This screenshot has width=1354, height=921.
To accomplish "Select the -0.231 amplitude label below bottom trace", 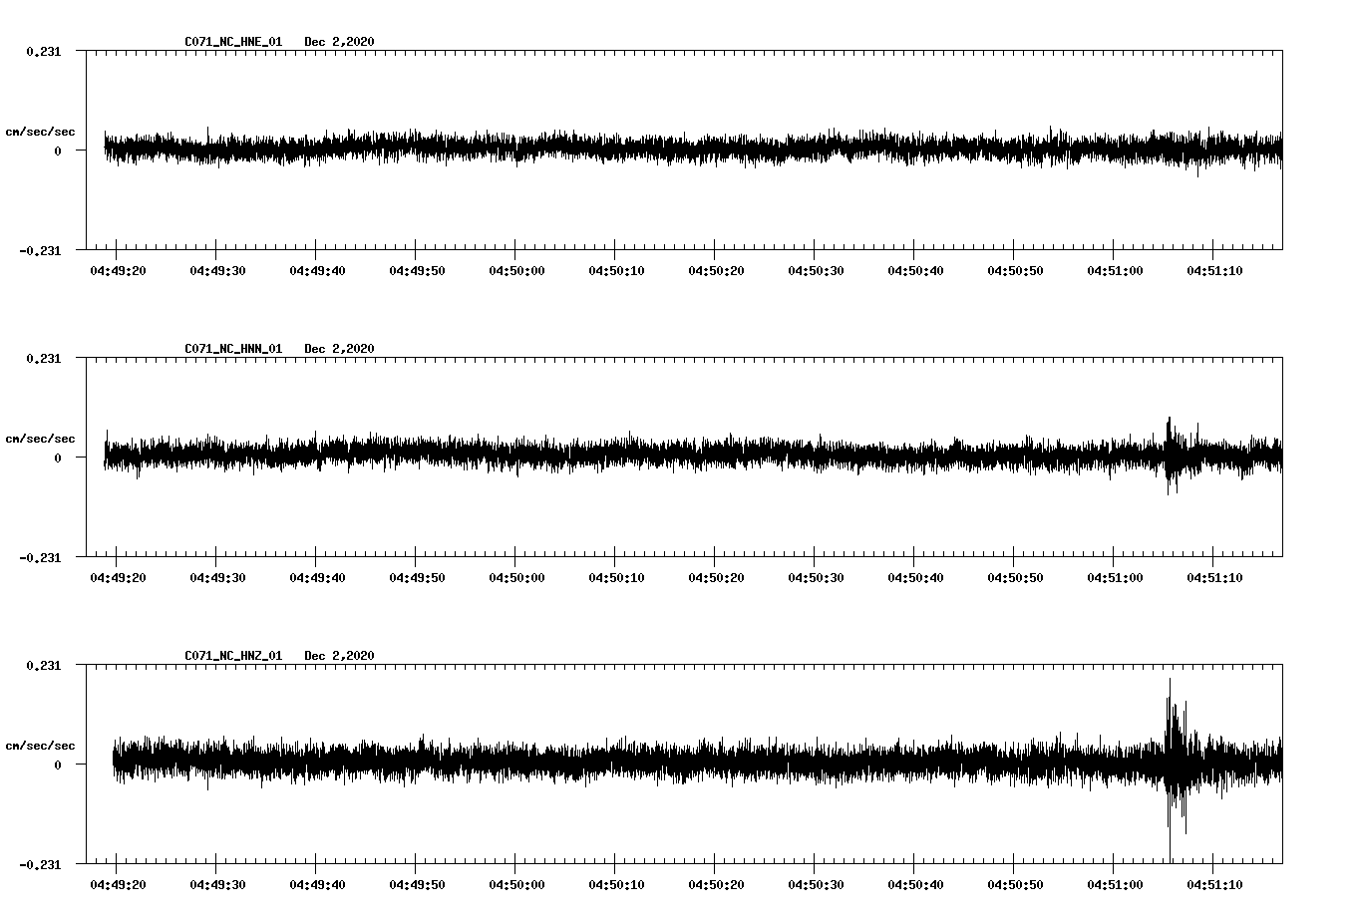I will 44,866.
